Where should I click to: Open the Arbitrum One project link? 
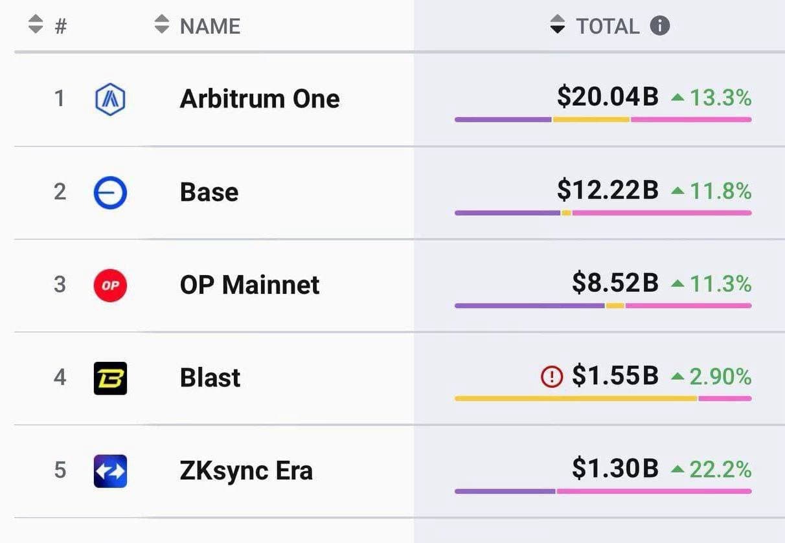[x=260, y=99]
